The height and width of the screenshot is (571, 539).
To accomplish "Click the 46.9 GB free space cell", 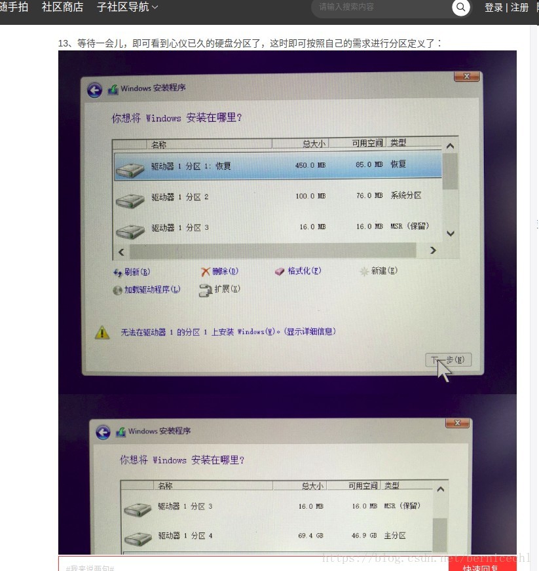I will pyautogui.click(x=364, y=536).
